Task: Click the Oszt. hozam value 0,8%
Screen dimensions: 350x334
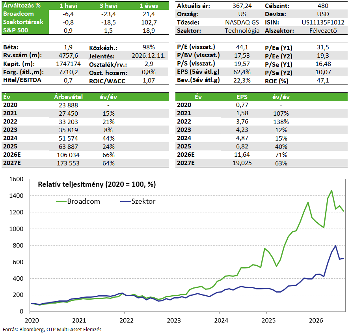Action: pyautogui.click(x=149, y=72)
